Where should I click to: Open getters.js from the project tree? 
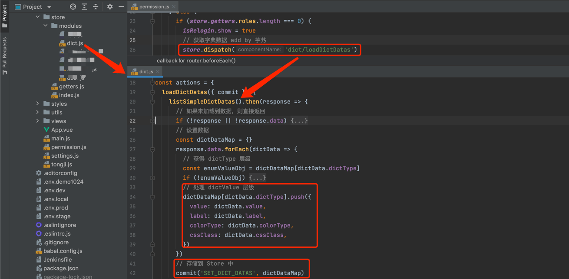pyautogui.click(x=71, y=87)
